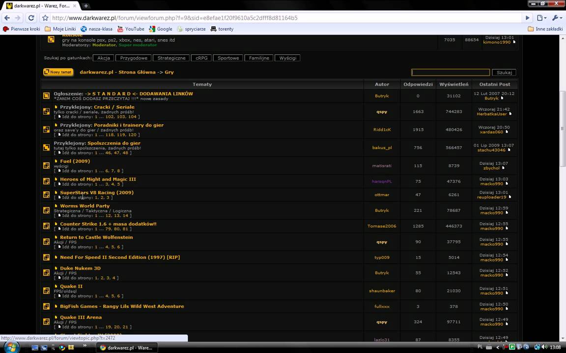Open the Quake II topic
This screenshot has width=566, height=353.
(x=71, y=286)
